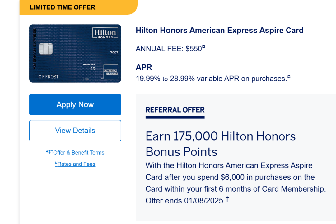Click the American Express logo on card
The image size is (336, 224).
111,72
